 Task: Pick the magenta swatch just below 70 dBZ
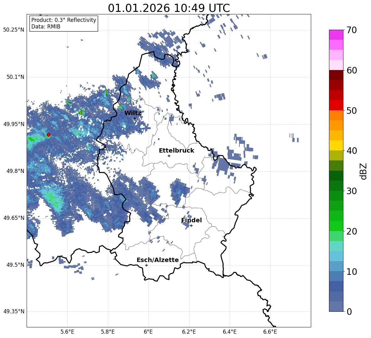336,35
